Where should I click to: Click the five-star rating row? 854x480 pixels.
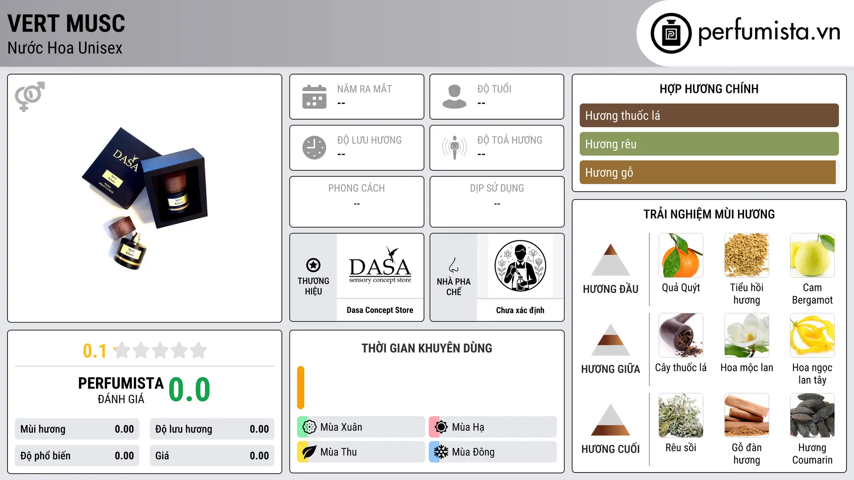[x=160, y=350]
